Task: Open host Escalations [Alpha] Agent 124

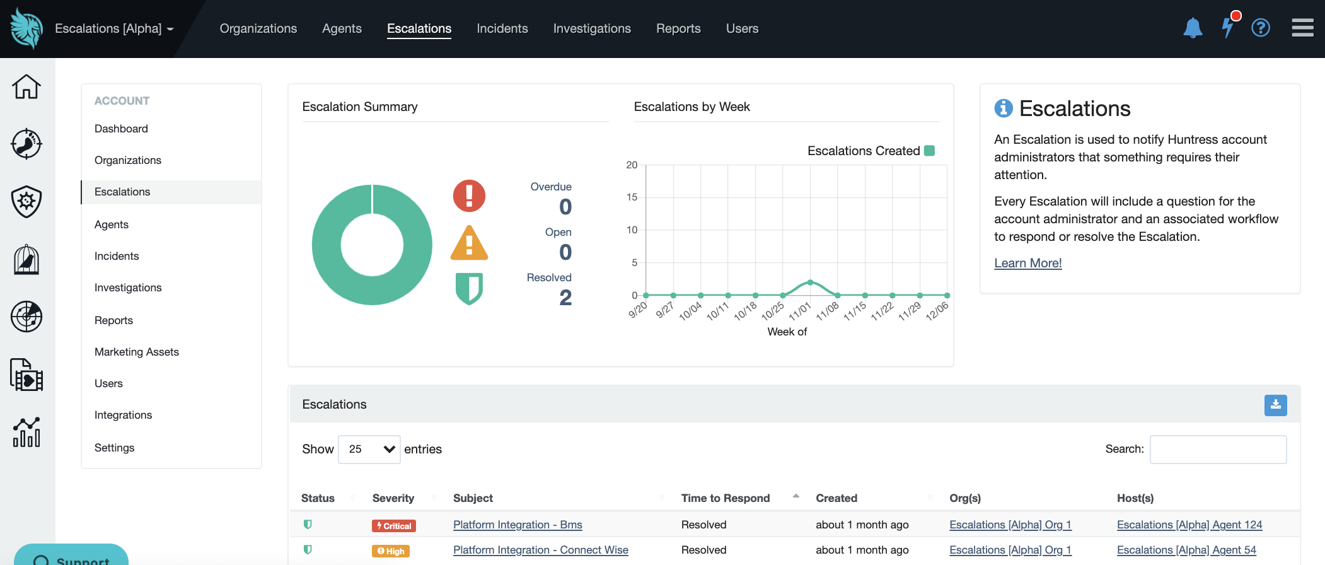Action: (1189, 525)
